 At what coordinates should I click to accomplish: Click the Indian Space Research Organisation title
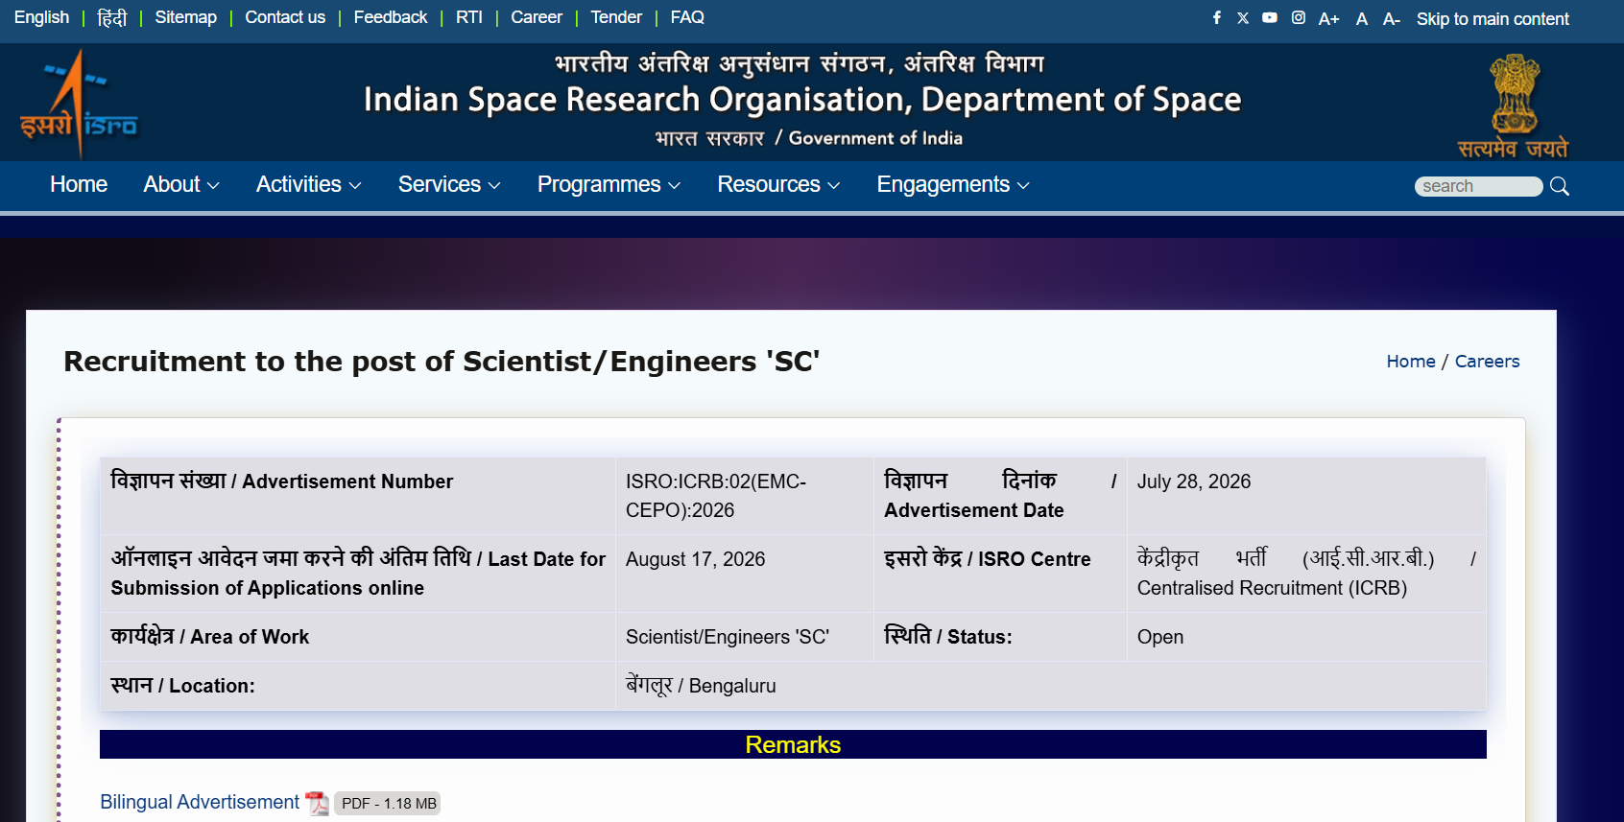[x=802, y=100]
